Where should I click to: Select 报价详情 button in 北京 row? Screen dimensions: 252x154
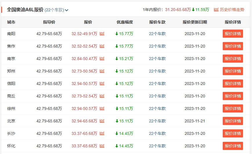(233, 121)
